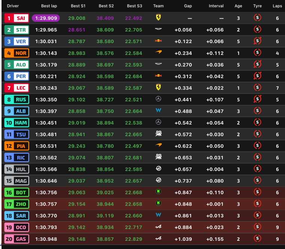Click the Haas logo in Hulkenberg's row

[158, 169]
